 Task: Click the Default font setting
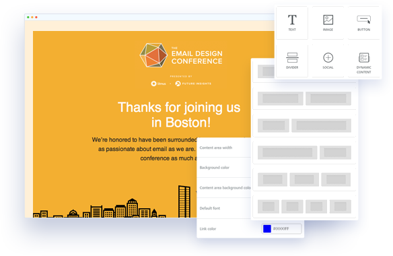point(224,208)
